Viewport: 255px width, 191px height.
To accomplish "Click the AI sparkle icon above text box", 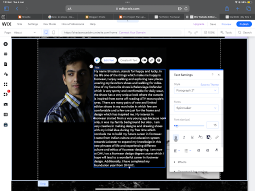I will point(97,60).
